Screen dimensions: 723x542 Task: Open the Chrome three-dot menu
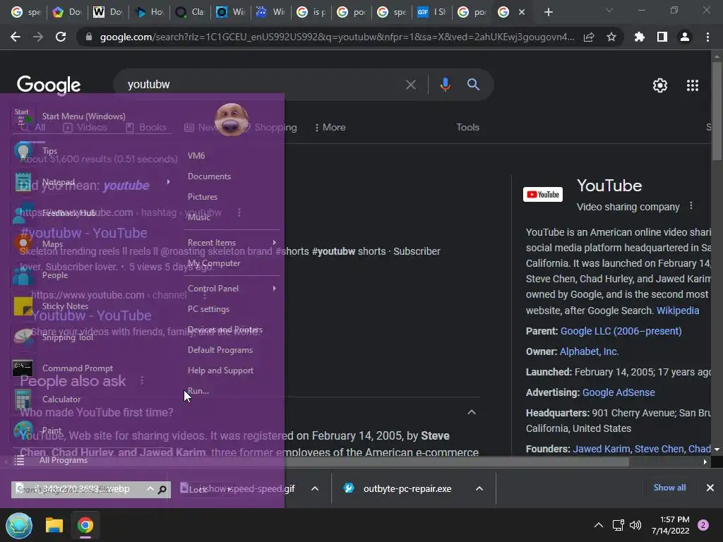coord(707,37)
